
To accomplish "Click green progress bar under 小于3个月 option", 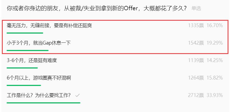I will coord(28,50).
